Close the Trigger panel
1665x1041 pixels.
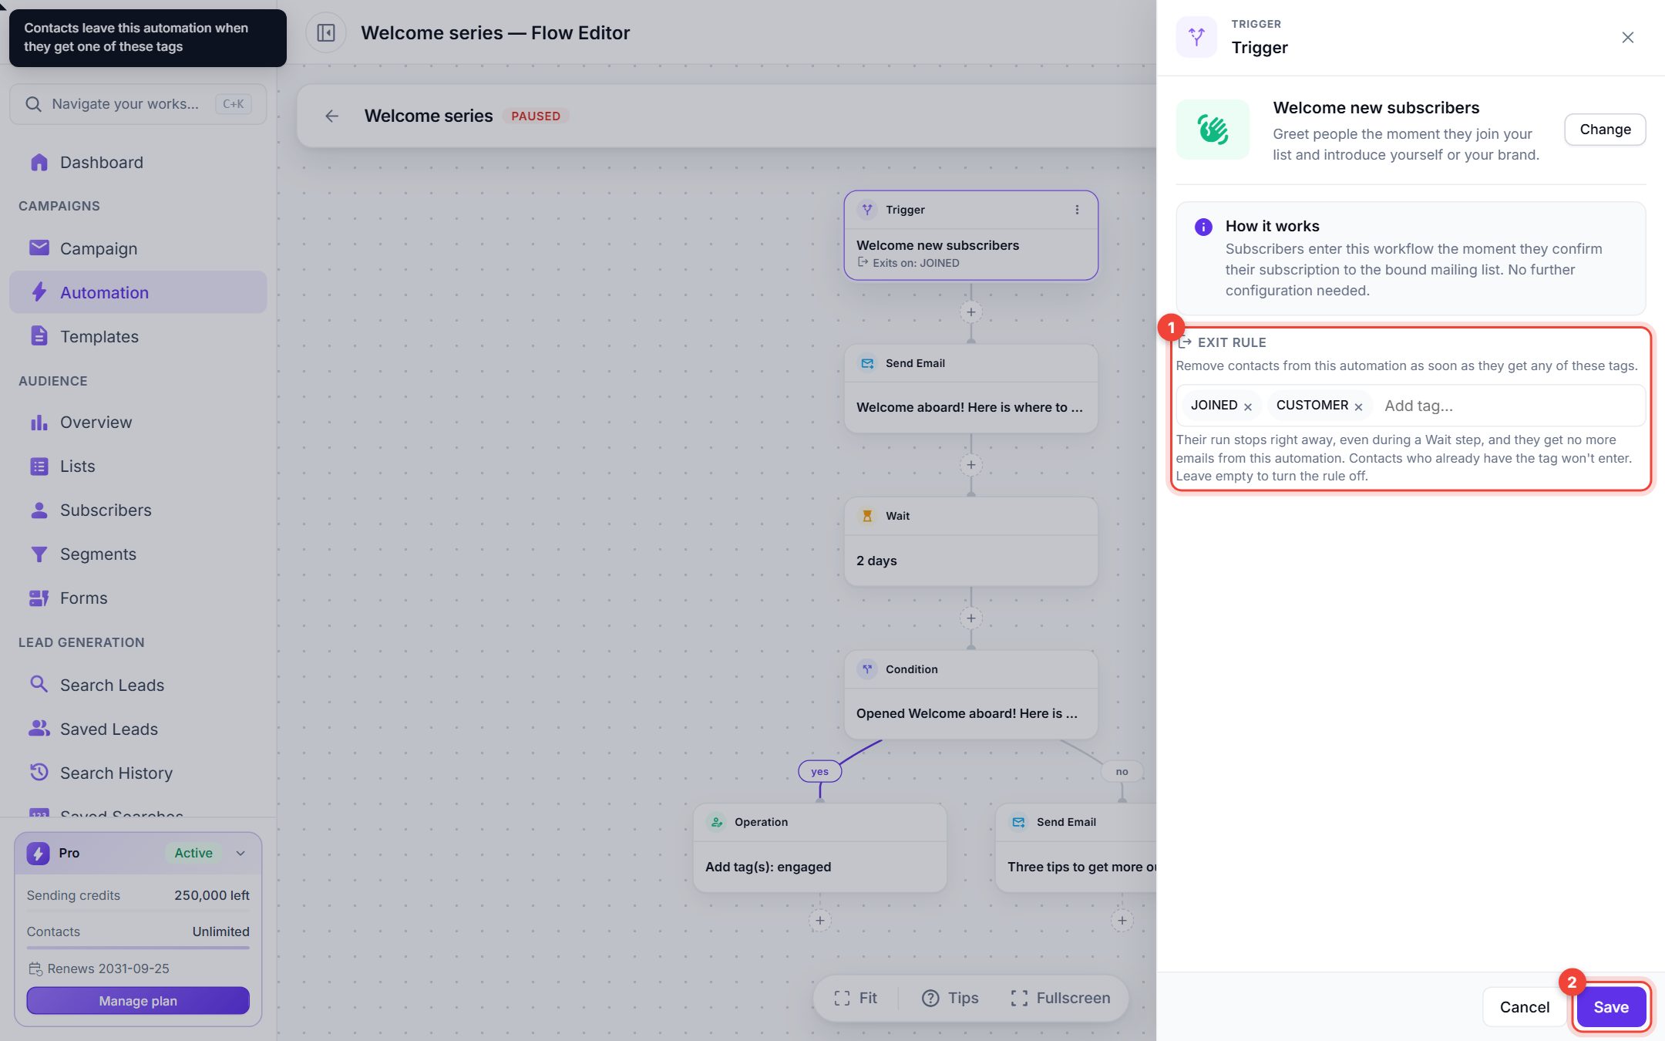point(1627,37)
